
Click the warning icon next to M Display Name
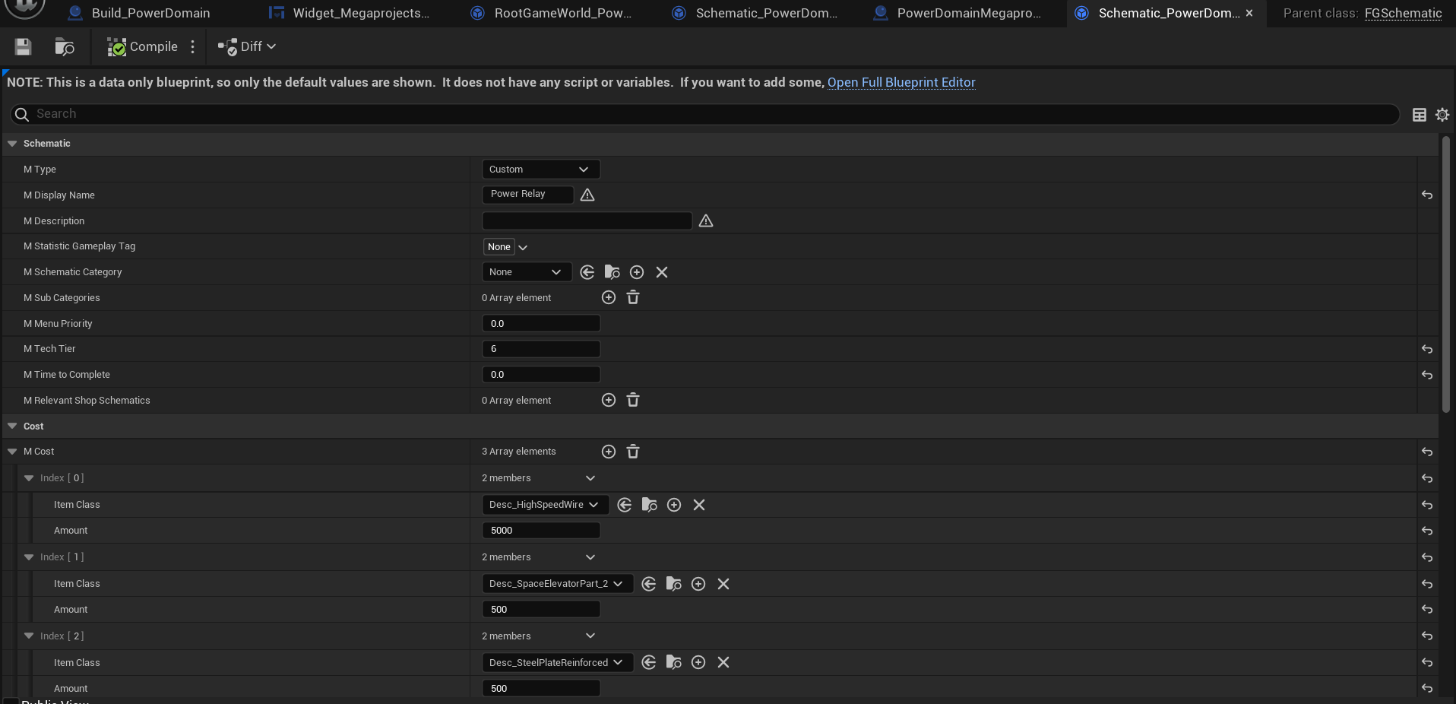587,195
